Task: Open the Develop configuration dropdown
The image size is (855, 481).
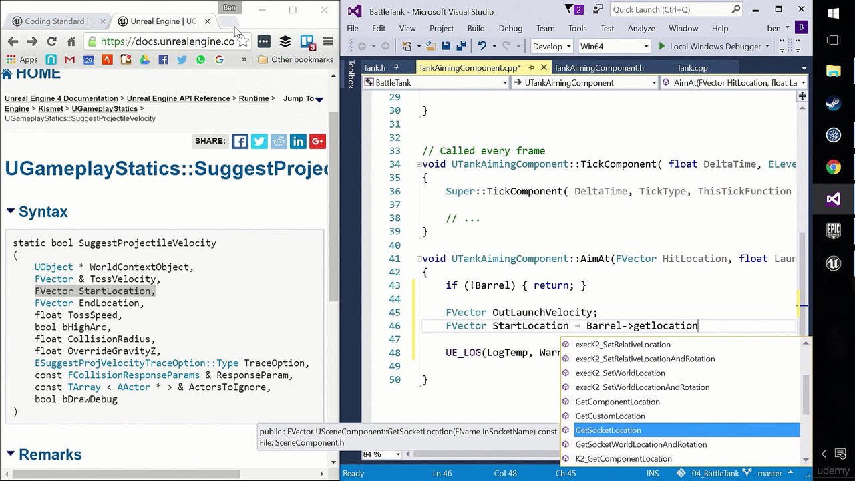Action: point(551,46)
